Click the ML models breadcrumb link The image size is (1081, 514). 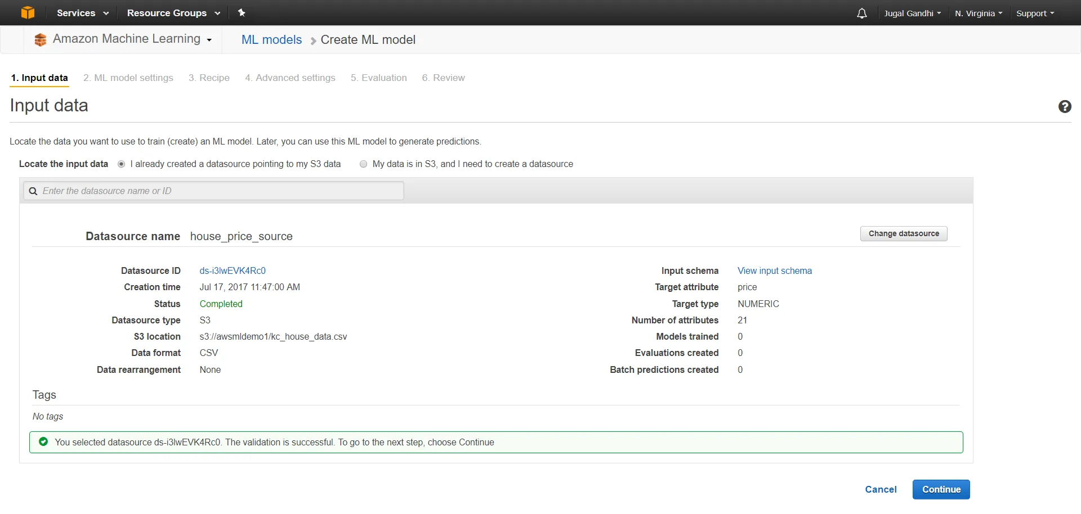(x=271, y=40)
